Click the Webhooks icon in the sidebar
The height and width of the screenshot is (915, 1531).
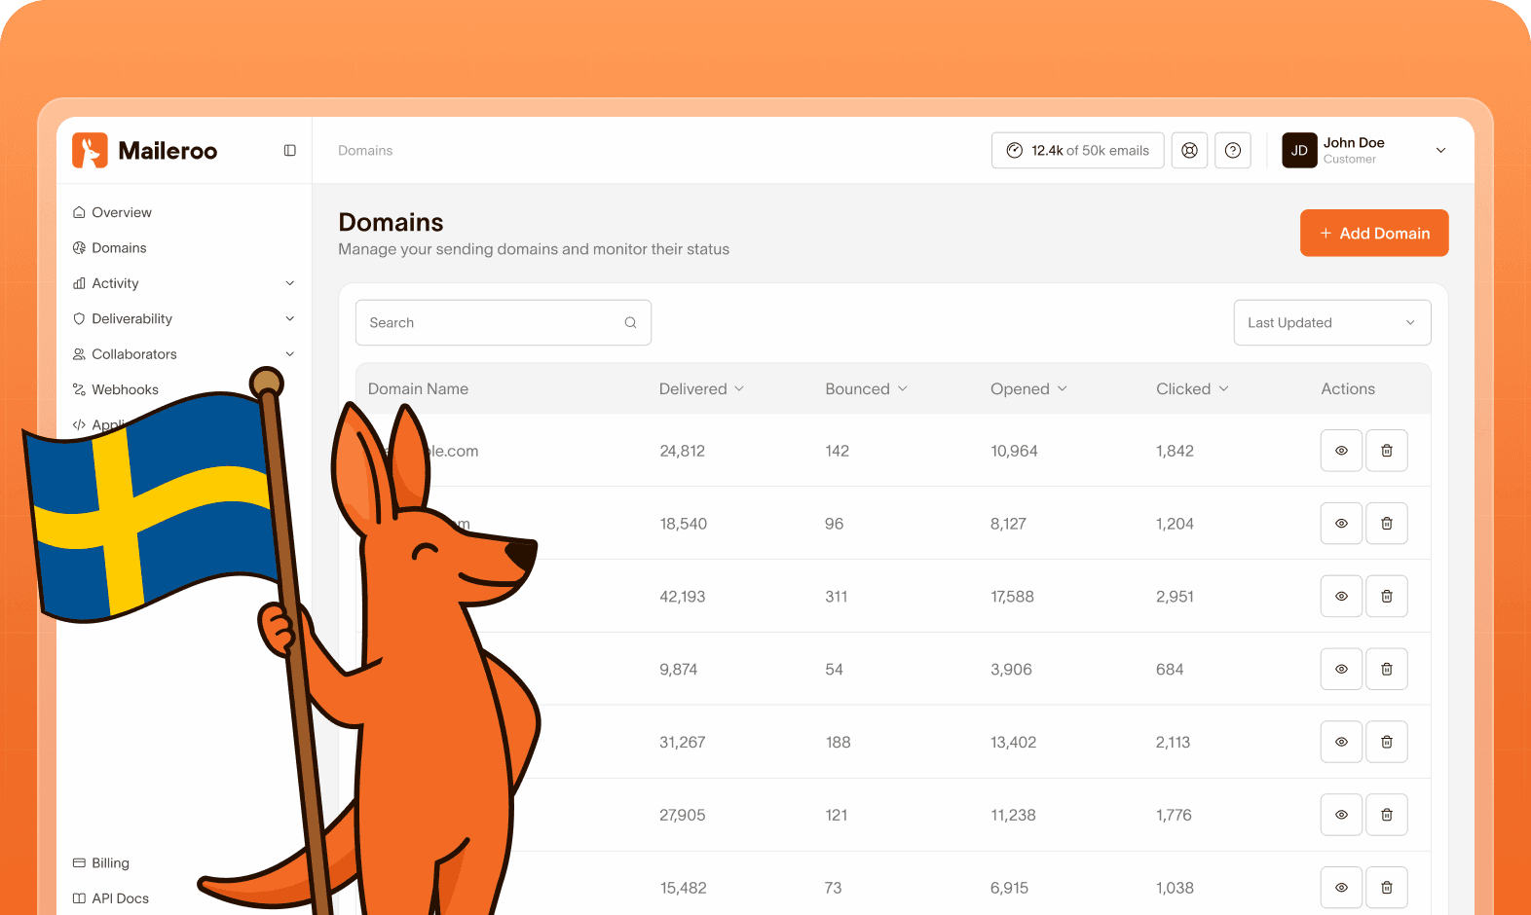tap(79, 389)
